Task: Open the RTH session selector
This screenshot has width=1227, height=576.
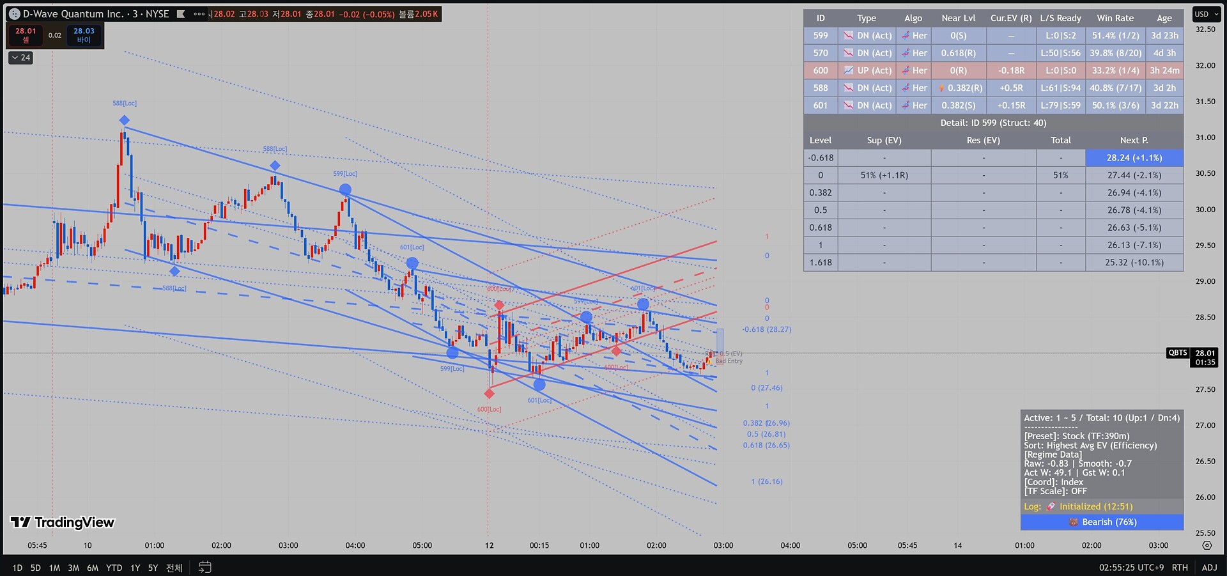Action: (1180, 567)
